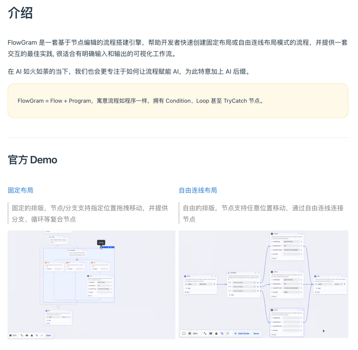Click the FlowGram formula callout text
This screenshot has width=358, height=350.
pyautogui.click(x=141, y=101)
